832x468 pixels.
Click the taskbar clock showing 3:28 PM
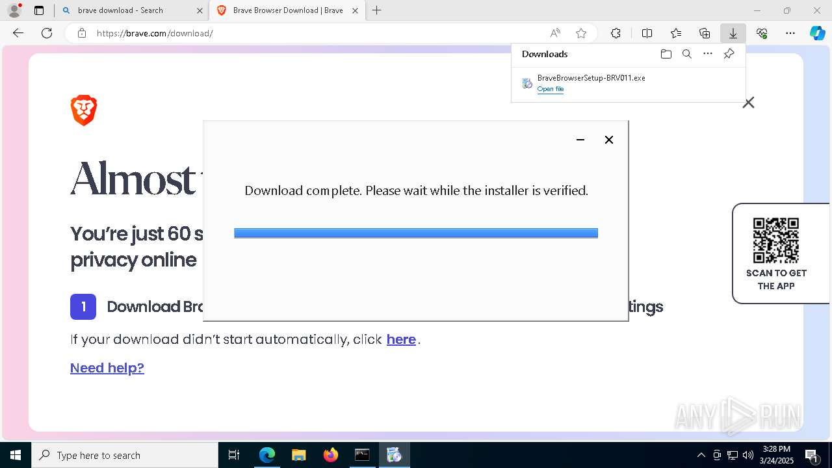[x=776, y=455]
